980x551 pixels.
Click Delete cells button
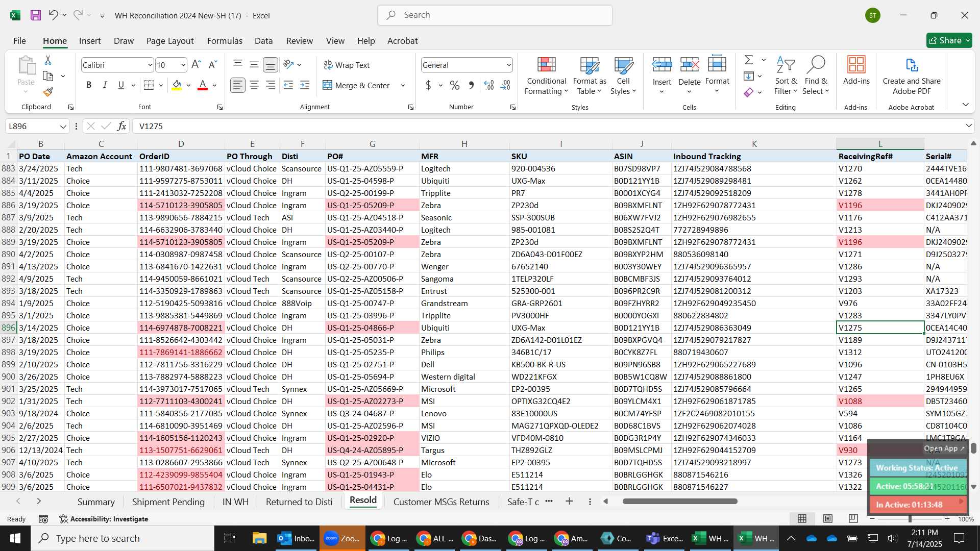pyautogui.click(x=689, y=76)
